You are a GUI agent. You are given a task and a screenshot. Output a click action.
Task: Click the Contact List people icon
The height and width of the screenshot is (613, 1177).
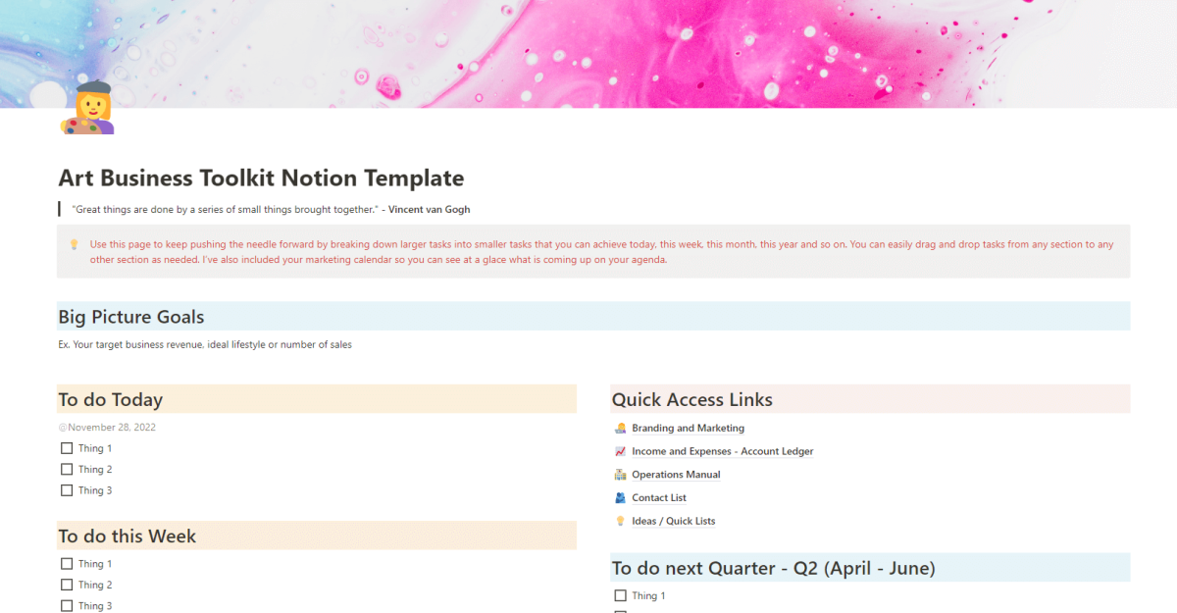point(620,498)
